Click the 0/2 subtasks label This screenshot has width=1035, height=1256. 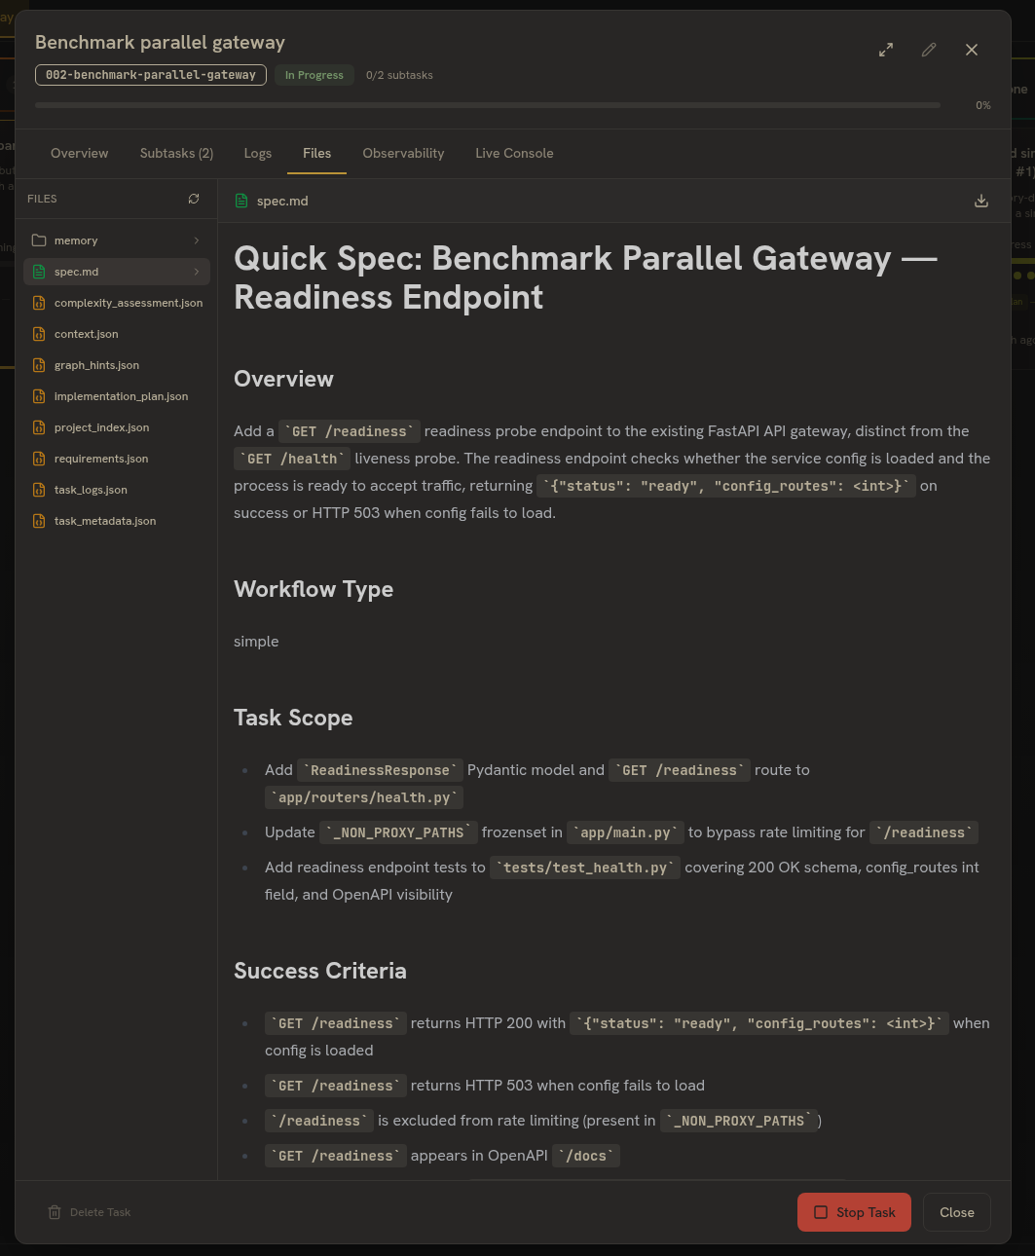click(399, 75)
